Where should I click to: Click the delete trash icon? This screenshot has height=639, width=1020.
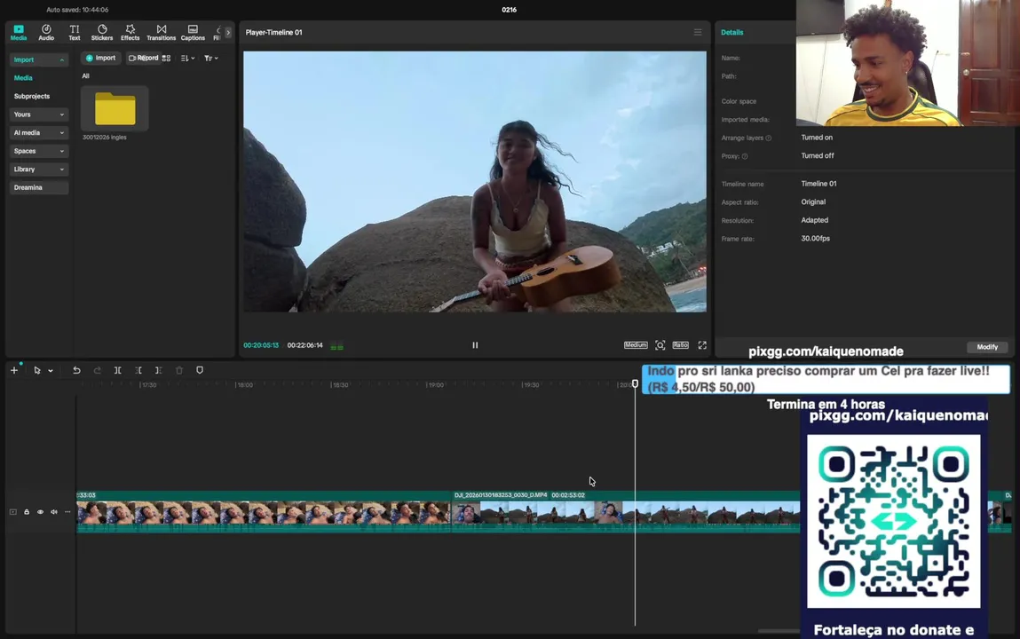tap(179, 370)
